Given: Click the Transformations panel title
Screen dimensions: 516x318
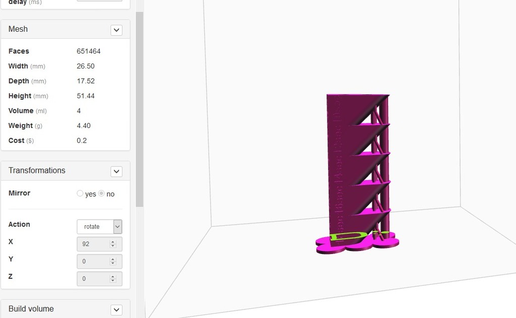Looking at the screenshot, I should 36,170.
